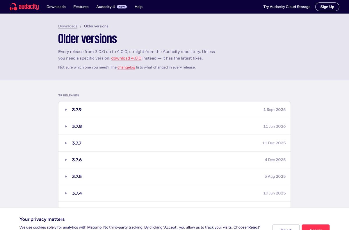Click the 3.7.7 version label
The image size is (349, 230).
click(x=77, y=143)
